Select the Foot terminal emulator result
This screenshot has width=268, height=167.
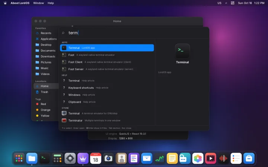(107, 55)
